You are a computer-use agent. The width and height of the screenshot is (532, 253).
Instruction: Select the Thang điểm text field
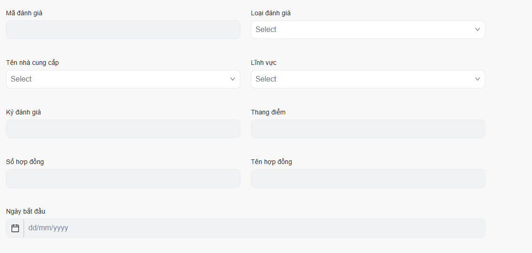click(368, 129)
